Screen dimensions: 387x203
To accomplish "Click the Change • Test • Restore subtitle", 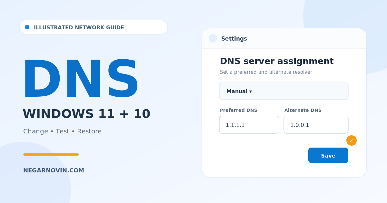I will pos(62,131).
